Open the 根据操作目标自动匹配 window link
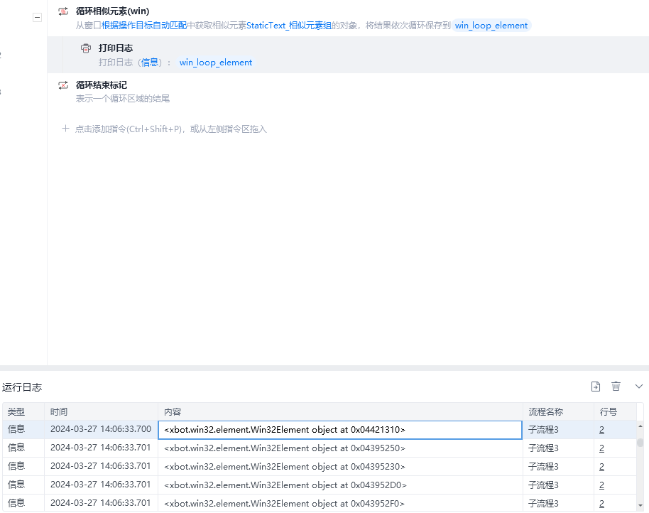 (x=144, y=26)
